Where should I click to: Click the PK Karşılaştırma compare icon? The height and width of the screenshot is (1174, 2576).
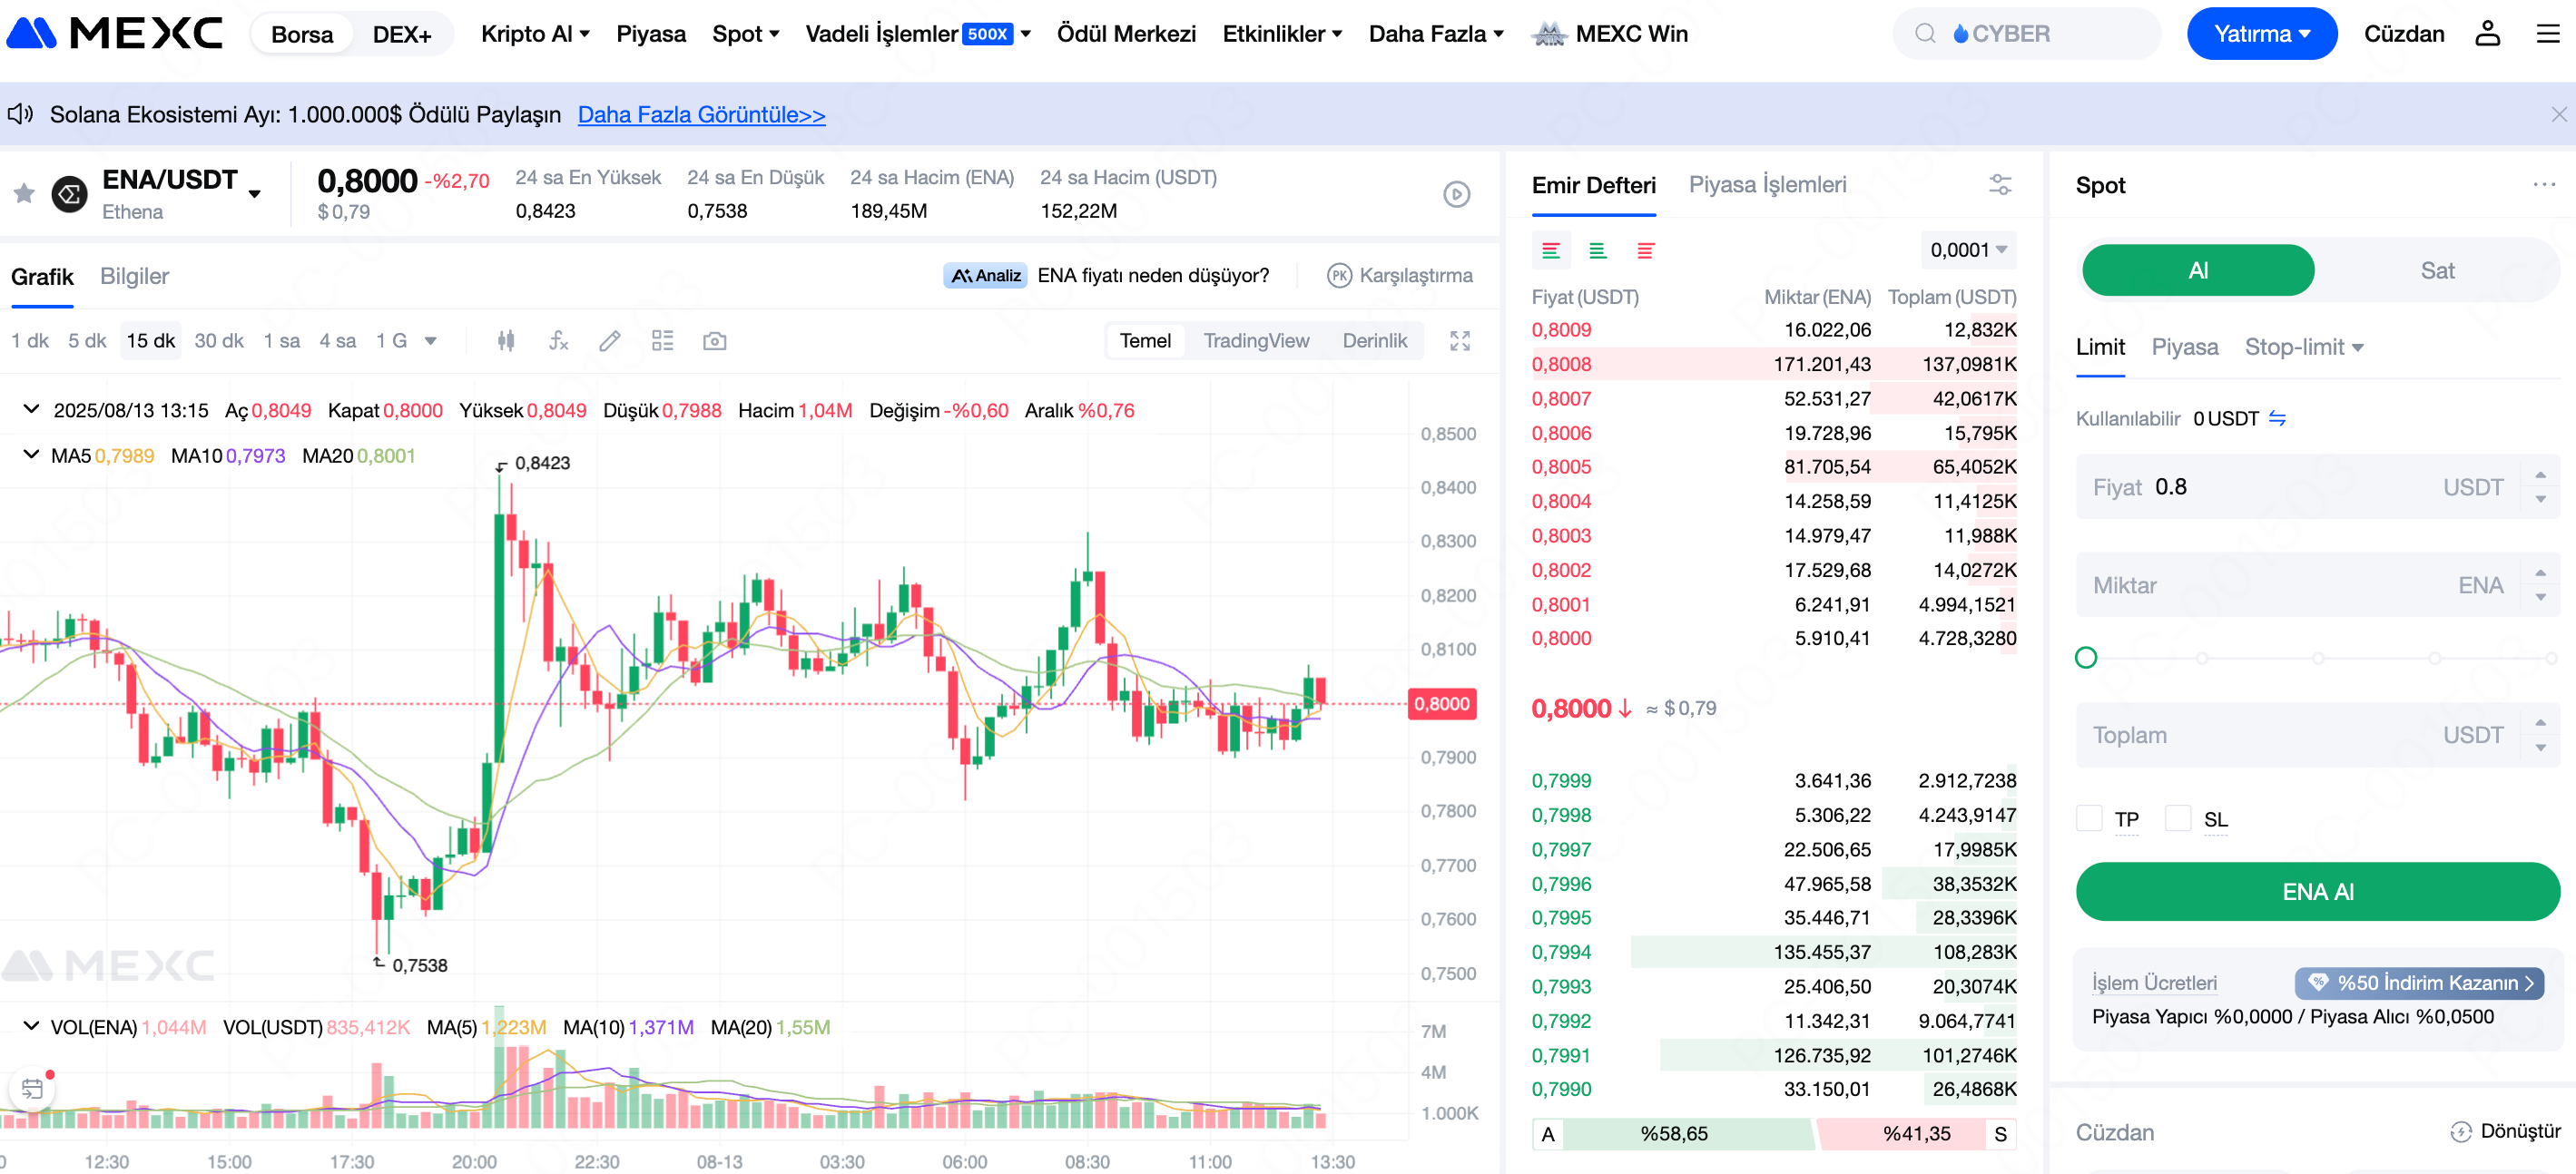click(1339, 275)
